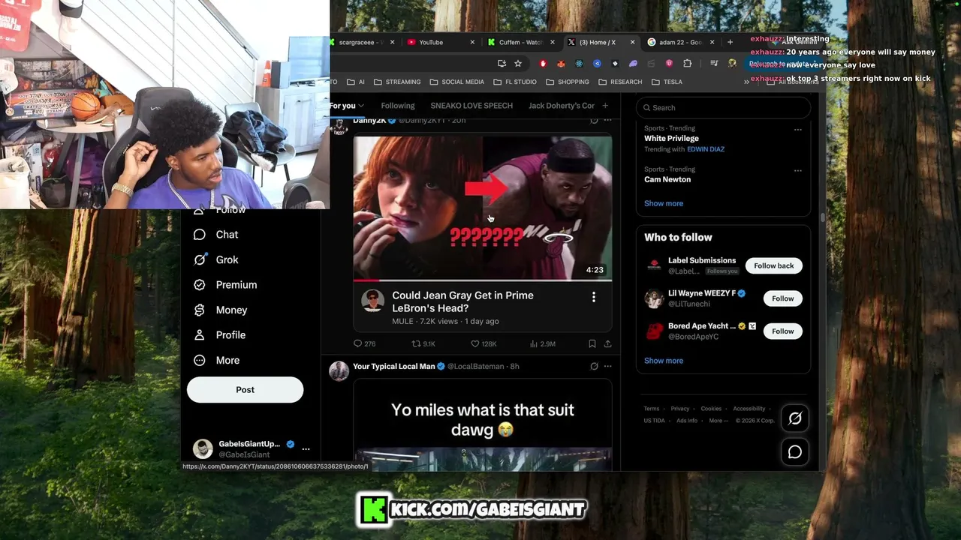Open Your Typical Local Man profile avatar
Screen dimensions: 961x540
tap(339, 370)
